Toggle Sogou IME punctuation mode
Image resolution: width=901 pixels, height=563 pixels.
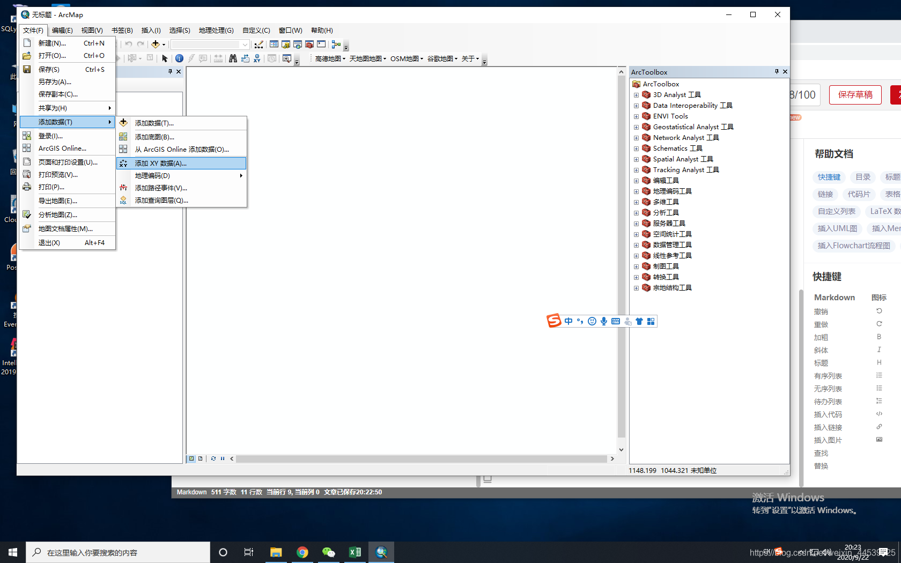pos(580,321)
